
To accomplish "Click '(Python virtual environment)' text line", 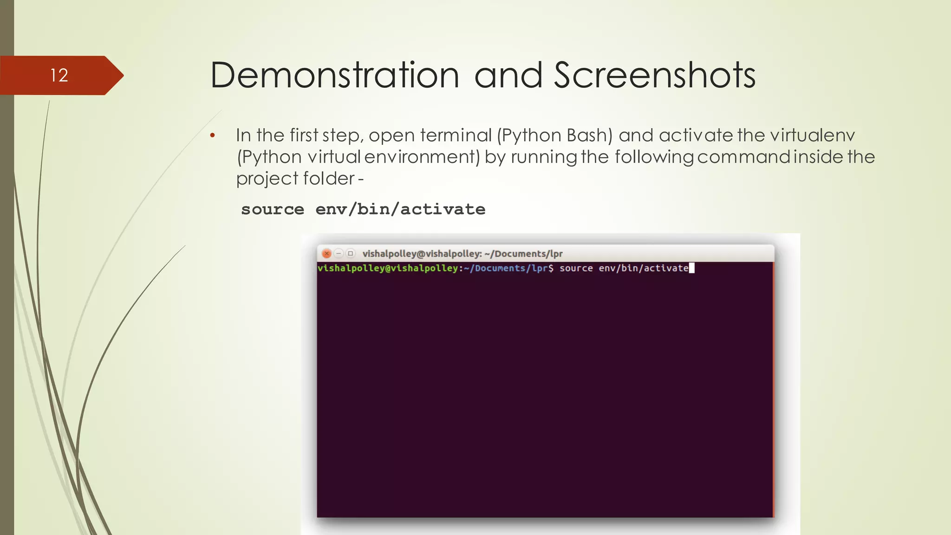I will [x=358, y=157].
